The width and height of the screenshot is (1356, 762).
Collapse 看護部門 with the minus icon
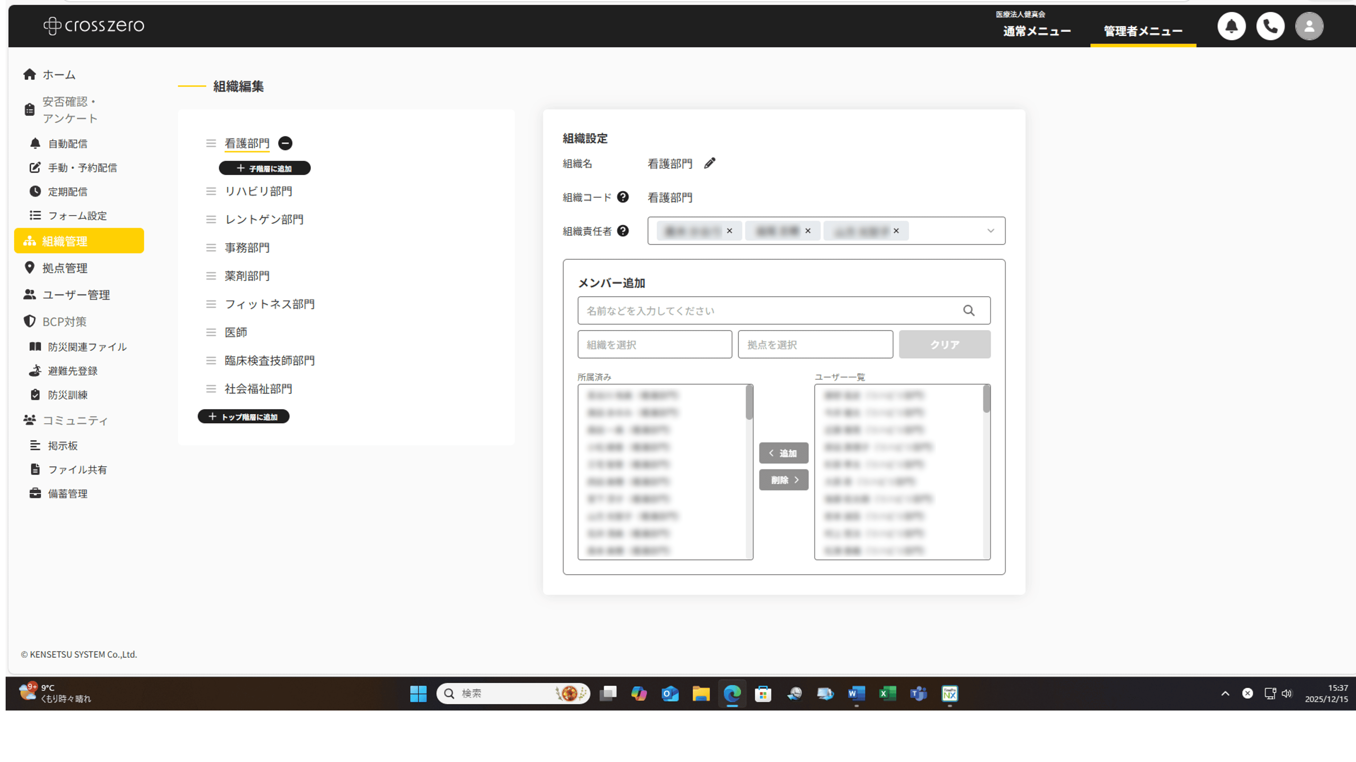(x=285, y=143)
